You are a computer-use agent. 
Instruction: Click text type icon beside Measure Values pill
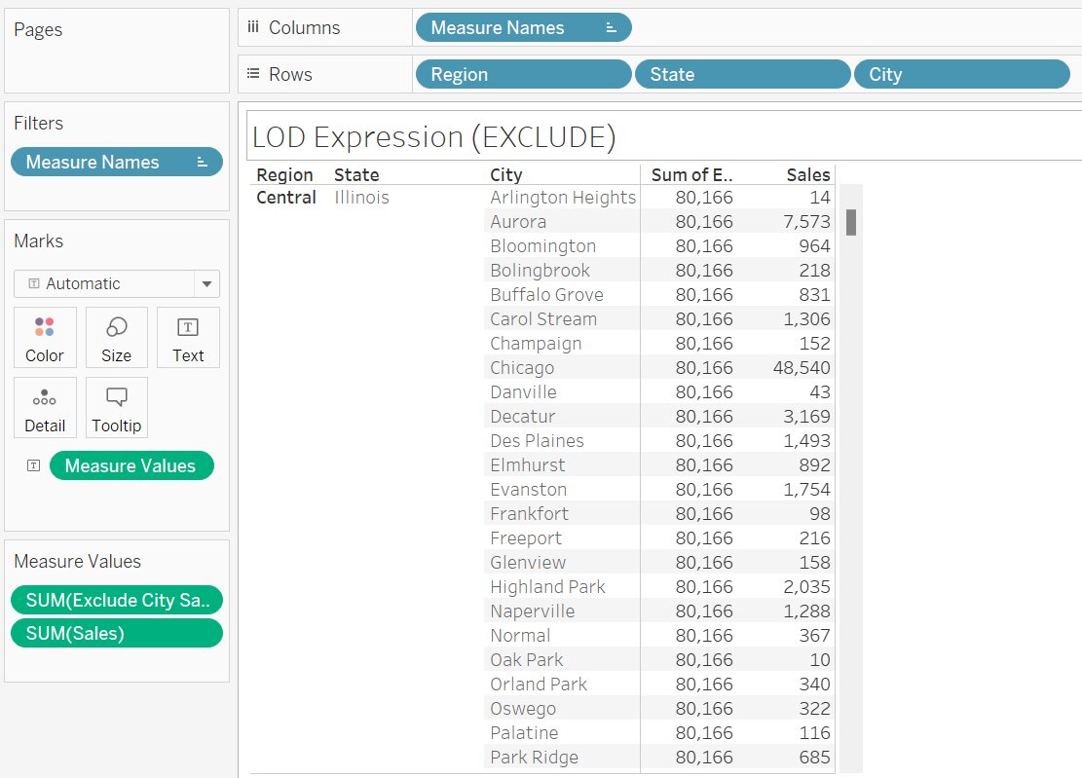click(x=33, y=466)
